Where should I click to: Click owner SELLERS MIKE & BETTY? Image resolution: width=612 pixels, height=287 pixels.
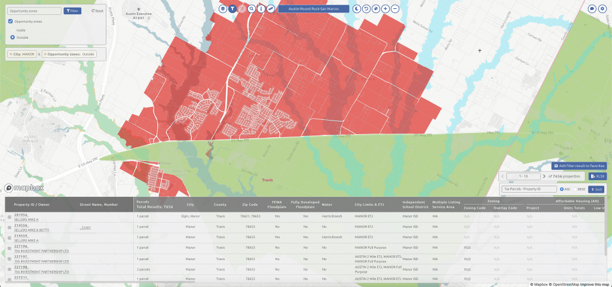(x=32, y=230)
